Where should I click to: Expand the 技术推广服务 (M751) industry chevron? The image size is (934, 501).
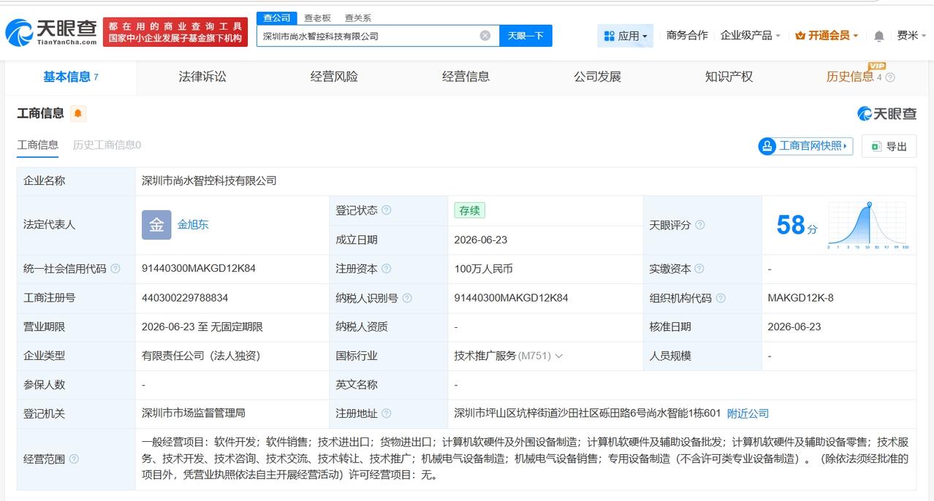pyautogui.click(x=559, y=356)
